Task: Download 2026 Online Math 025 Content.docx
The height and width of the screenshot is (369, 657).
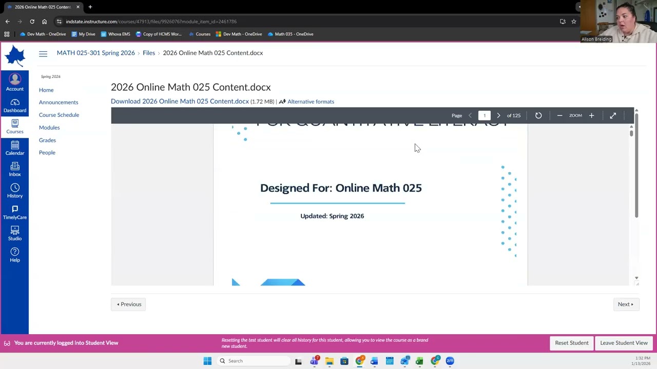Action: [180, 101]
